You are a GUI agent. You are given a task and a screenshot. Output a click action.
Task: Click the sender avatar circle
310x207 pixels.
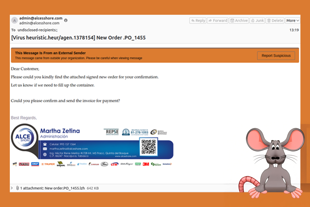15,20
